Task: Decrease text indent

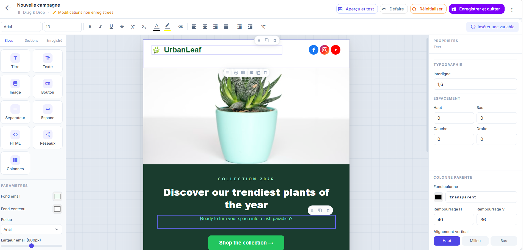Action: tap(240, 27)
